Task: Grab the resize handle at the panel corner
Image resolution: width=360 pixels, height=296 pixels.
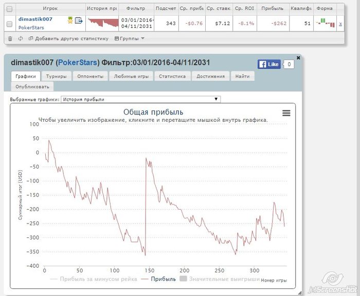Action: tap(300, 292)
